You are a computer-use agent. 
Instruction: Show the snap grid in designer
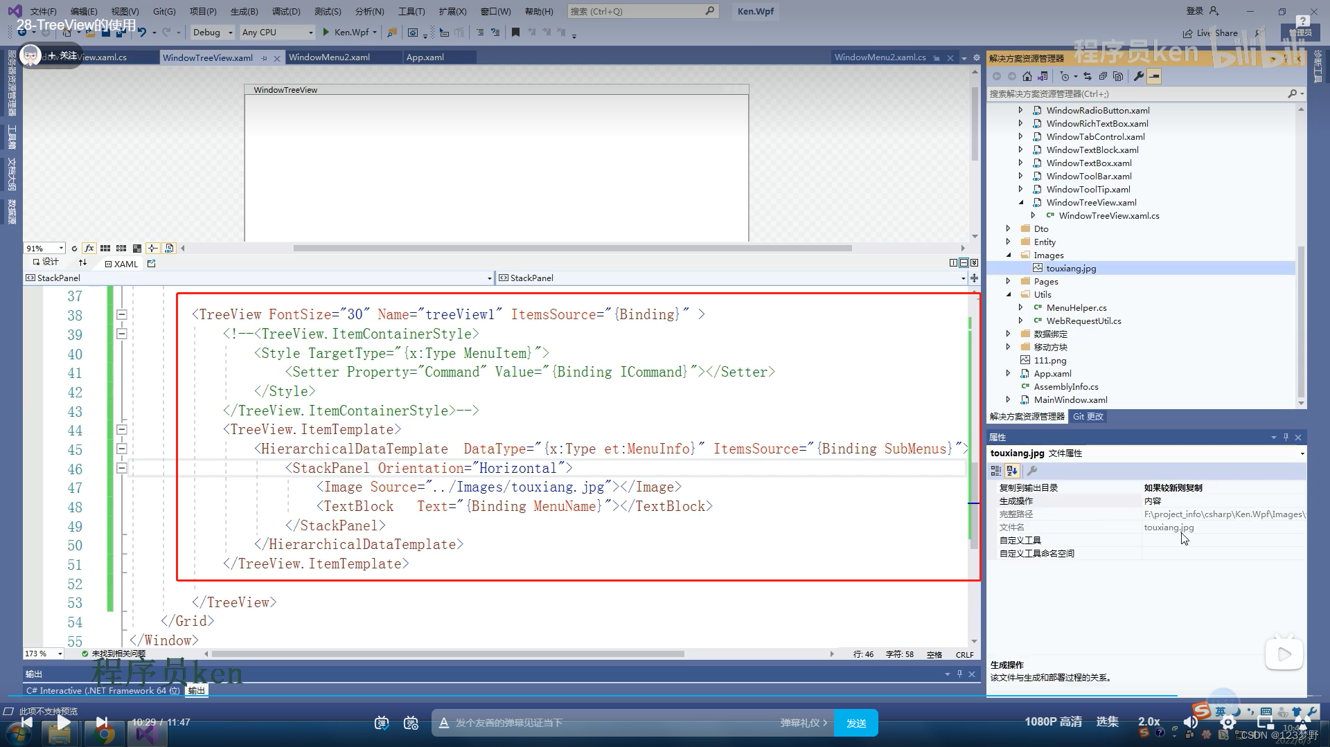[x=105, y=248]
